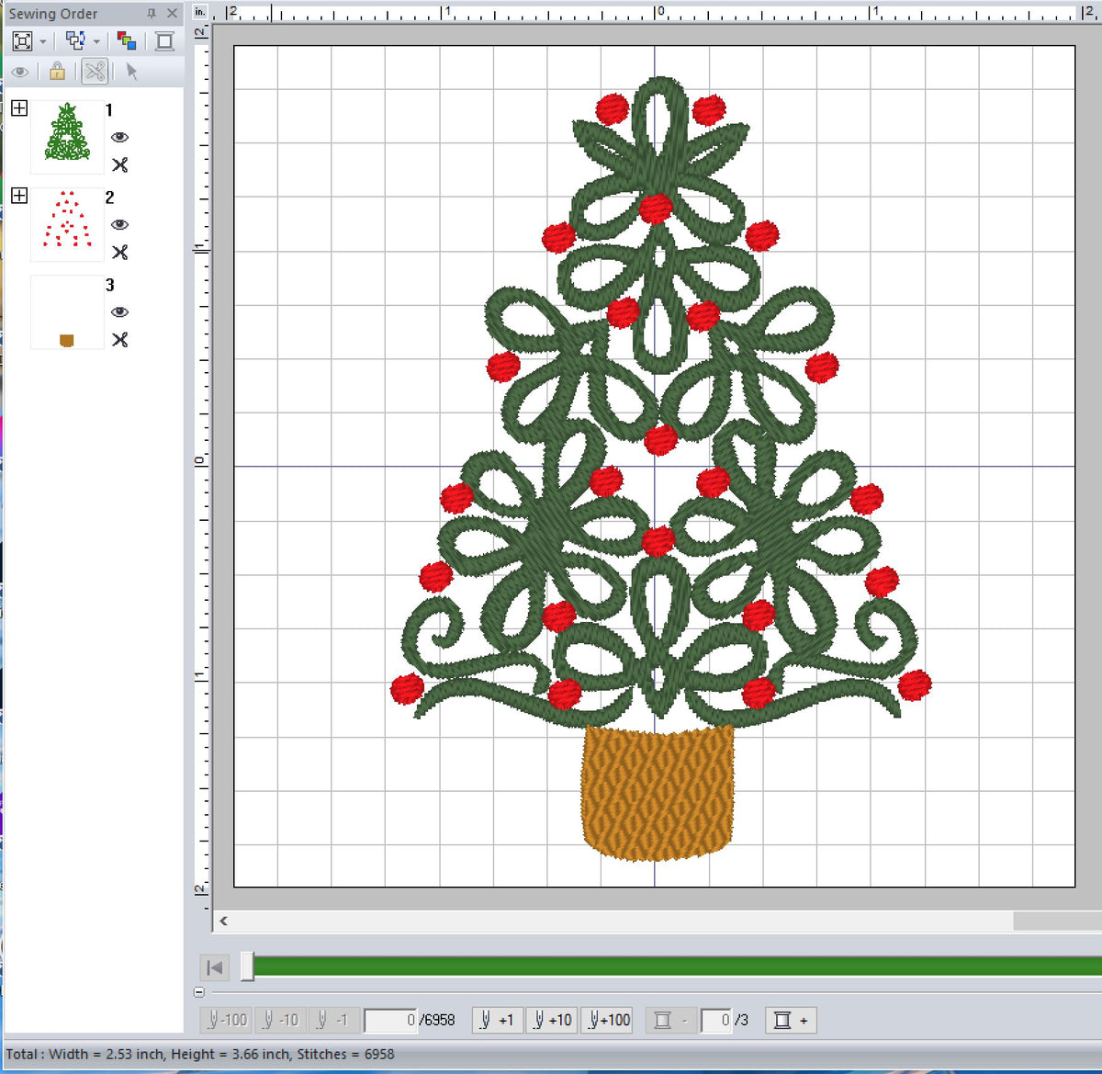The image size is (1102, 1074).
Task: Open the dropdown next to the zoom-to-fit icon
Action: tap(42, 41)
